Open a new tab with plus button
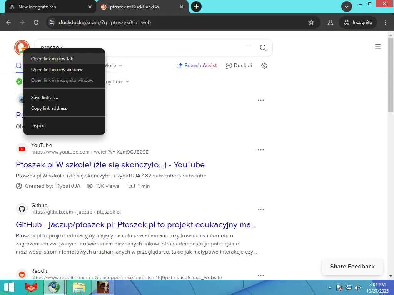The height and width of the screenshot is (295, 394). pos(196,7)
